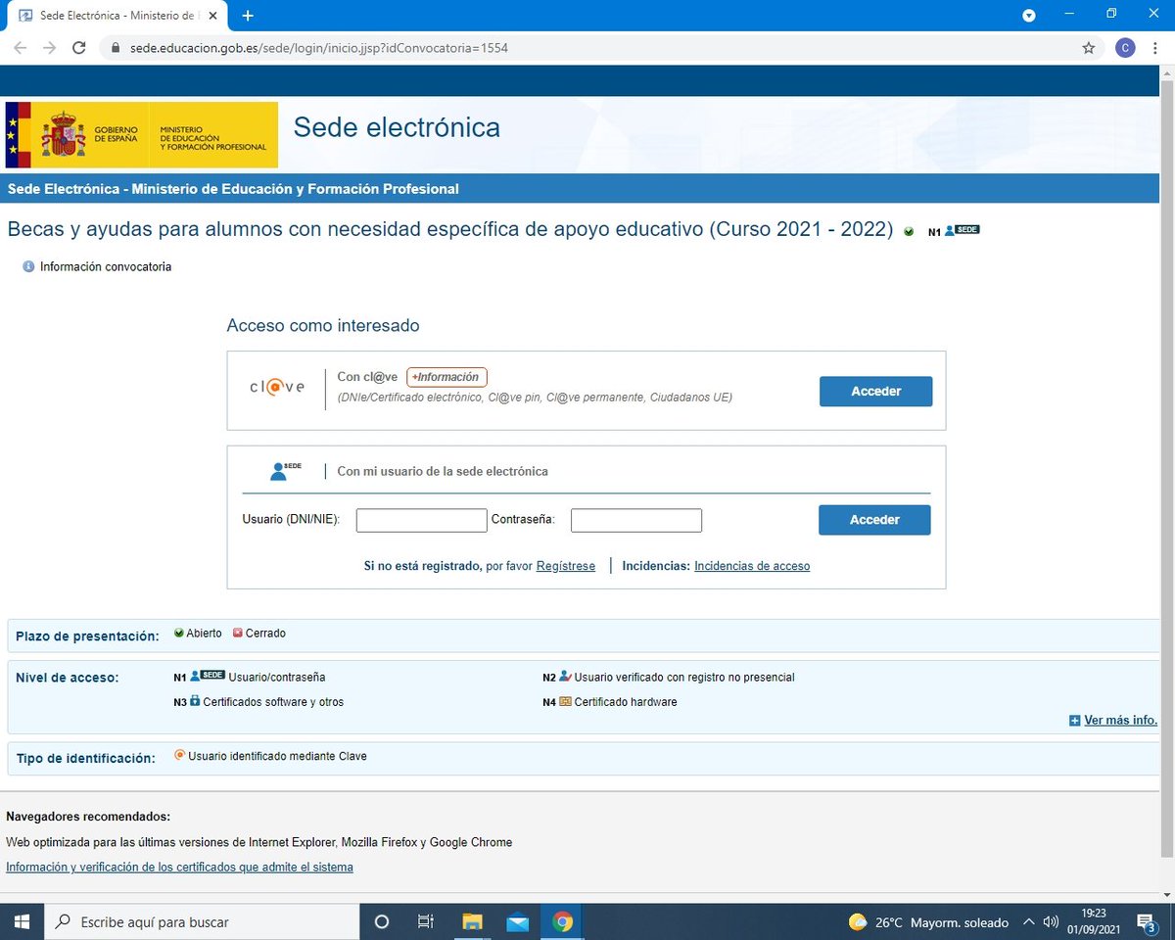Click the address bar URL
1175x940 pixels.
pos(318,48)
